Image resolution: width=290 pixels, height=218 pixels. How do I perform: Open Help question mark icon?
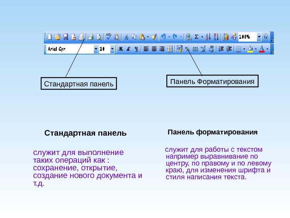click(x=265, y=37)
